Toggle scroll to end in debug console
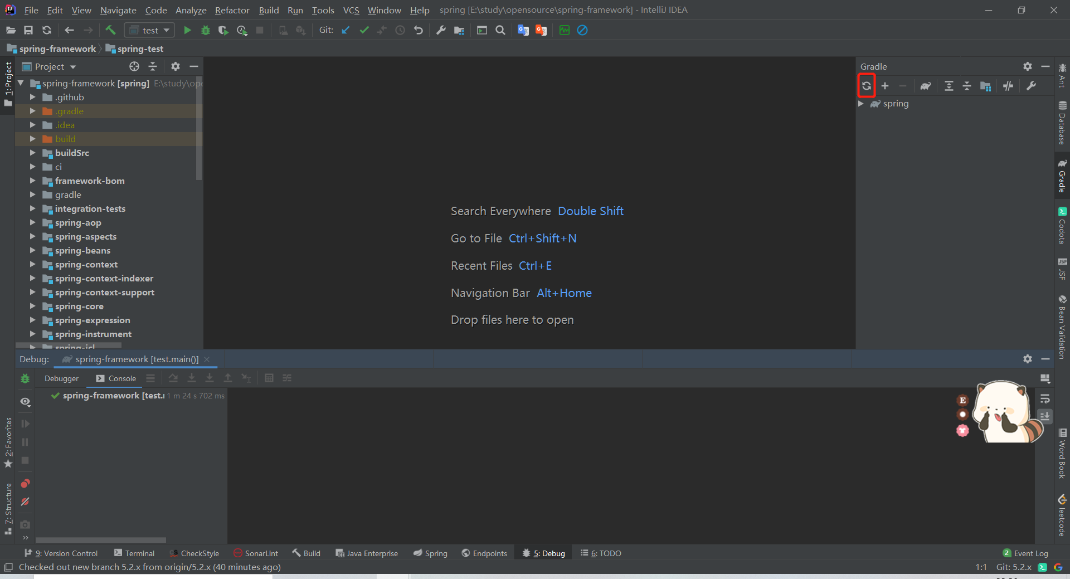Image resolution: width=1070 pixels, height=579 pixels. tap(1045, 416)
